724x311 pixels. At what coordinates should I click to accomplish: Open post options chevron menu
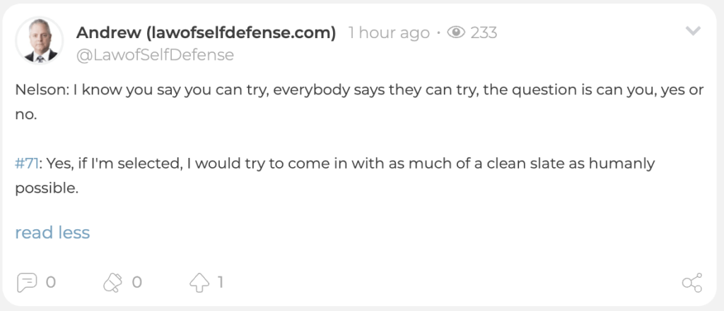(693, 31)
